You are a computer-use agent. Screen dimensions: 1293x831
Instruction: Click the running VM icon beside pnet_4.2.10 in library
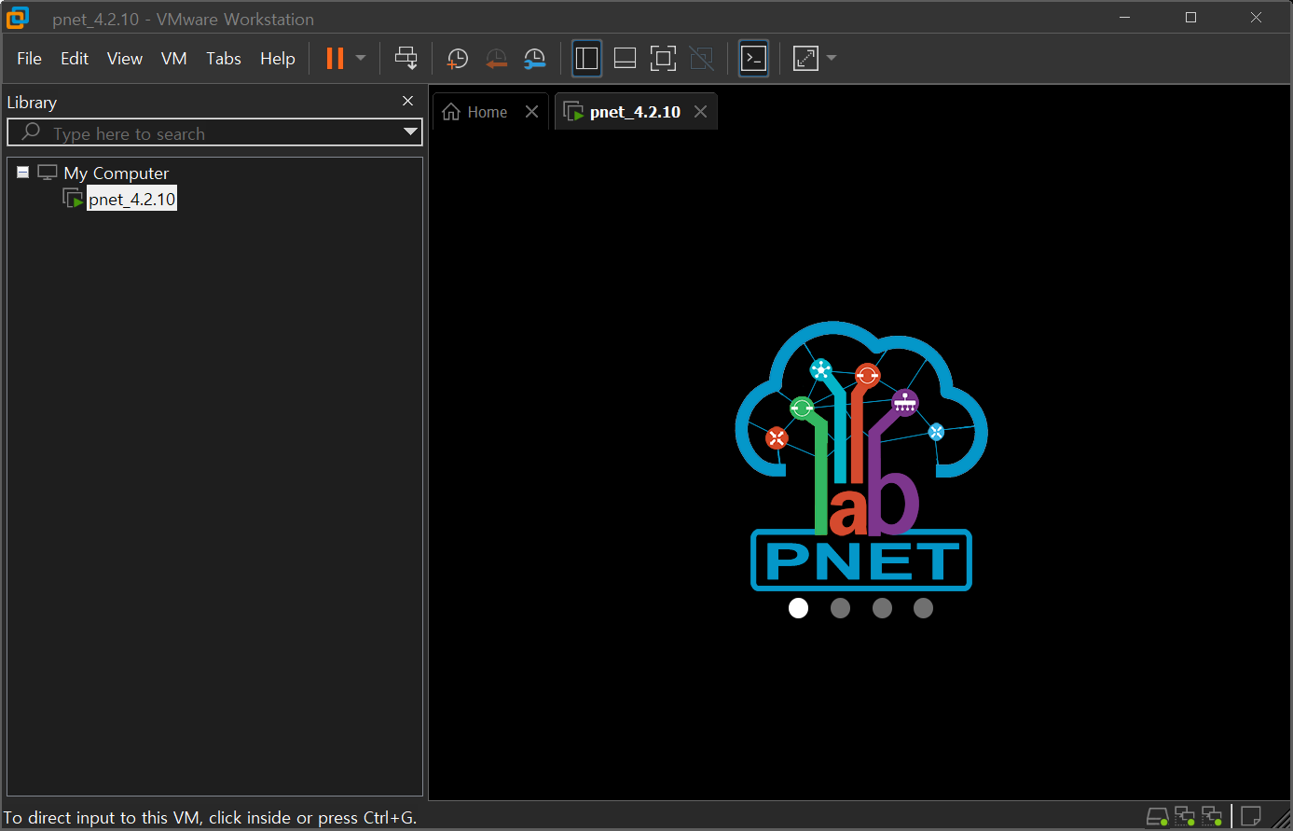coord(73,198)
